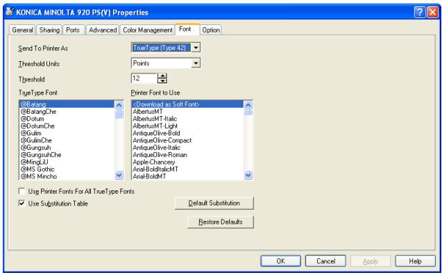Go to the Advanced tab
Viewport: 442px width, 275px height.
(103, 30)
